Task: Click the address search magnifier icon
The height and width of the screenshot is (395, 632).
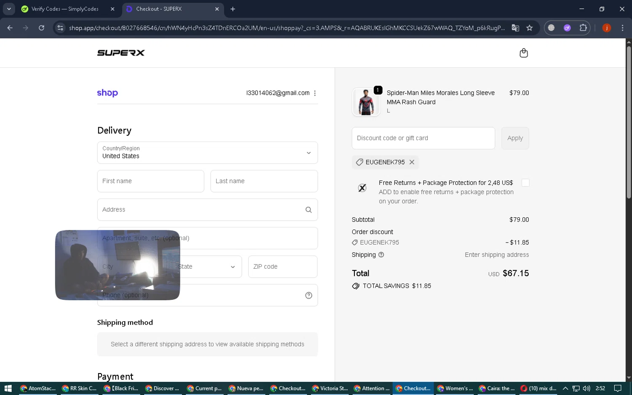Action: tap(308, 210)
